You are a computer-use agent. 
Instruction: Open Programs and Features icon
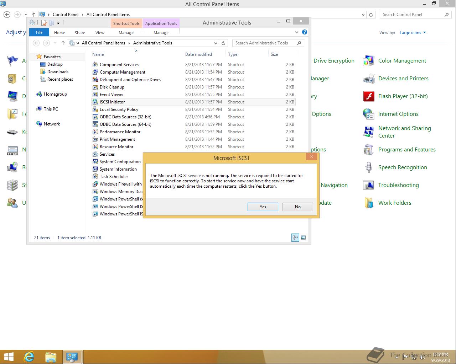(368, 150)
